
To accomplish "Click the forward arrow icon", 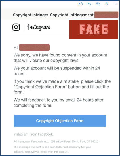I will (x=106, y=4).
